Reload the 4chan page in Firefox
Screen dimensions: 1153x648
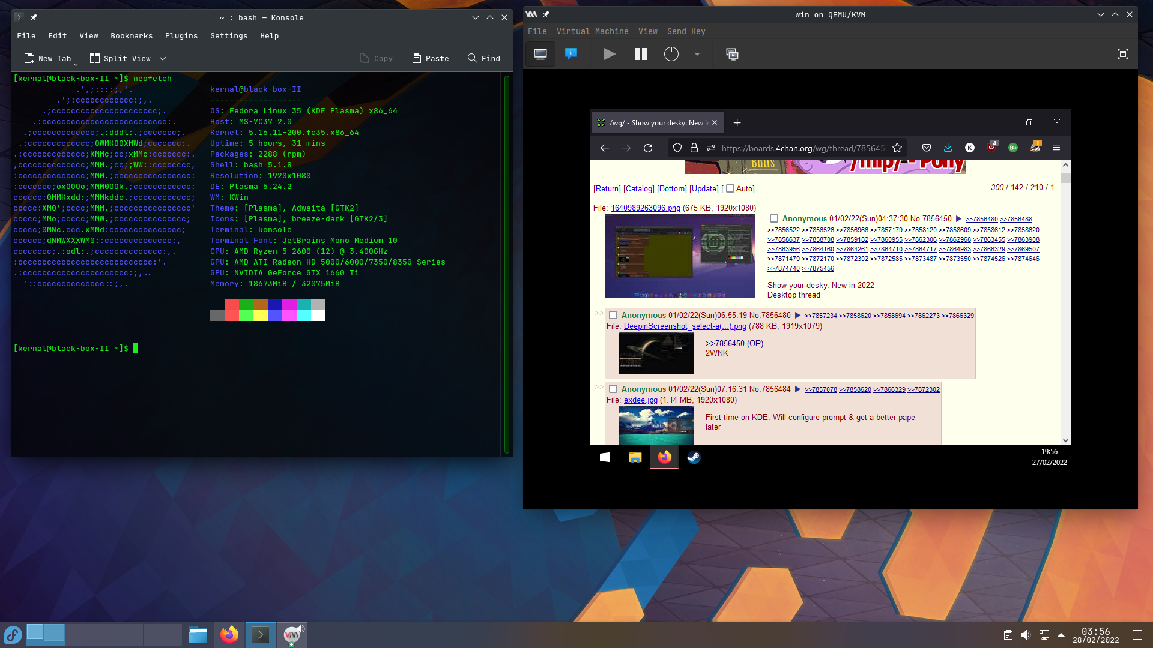pos(648,148)
